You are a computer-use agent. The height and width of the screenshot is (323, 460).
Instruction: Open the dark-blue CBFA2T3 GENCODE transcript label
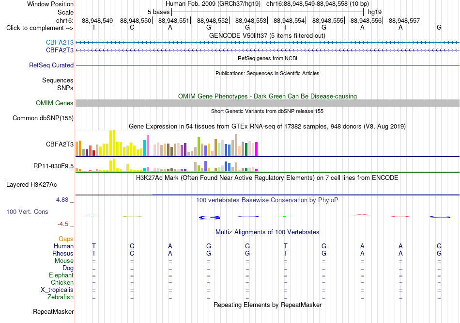(60, 50)
